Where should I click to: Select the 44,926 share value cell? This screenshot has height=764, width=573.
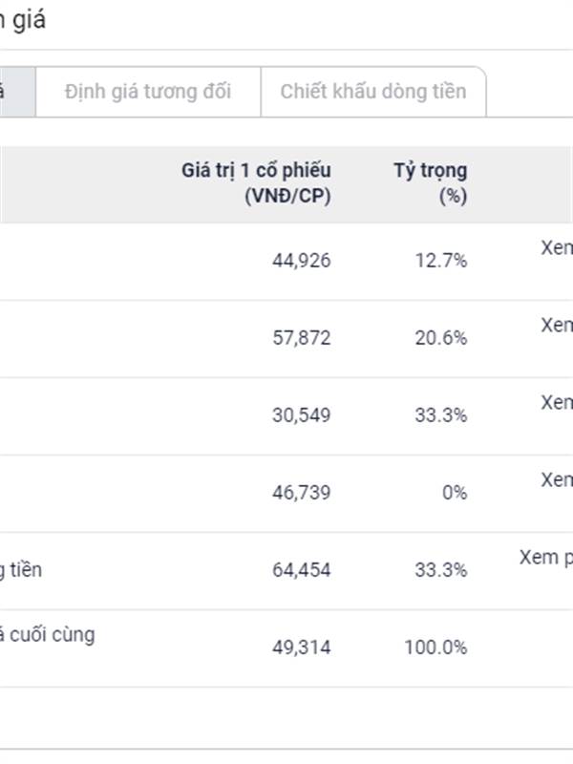click(302, 261)
